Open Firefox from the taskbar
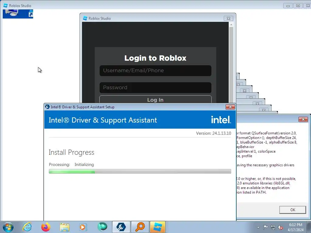 click(46, 227)
